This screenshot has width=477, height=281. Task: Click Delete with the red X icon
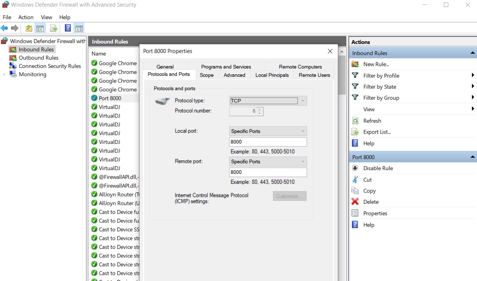point(371,202)
